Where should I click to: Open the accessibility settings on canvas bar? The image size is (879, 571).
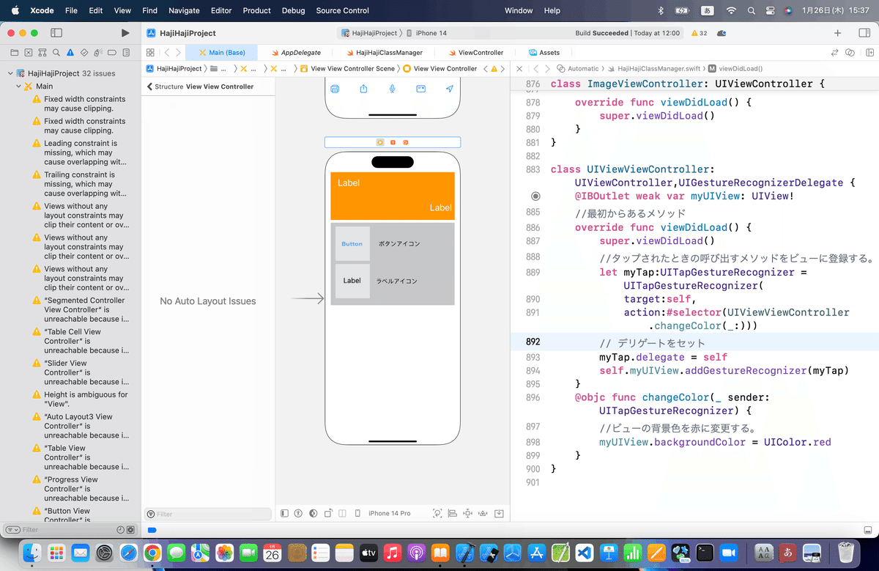[x=298, y=514]
